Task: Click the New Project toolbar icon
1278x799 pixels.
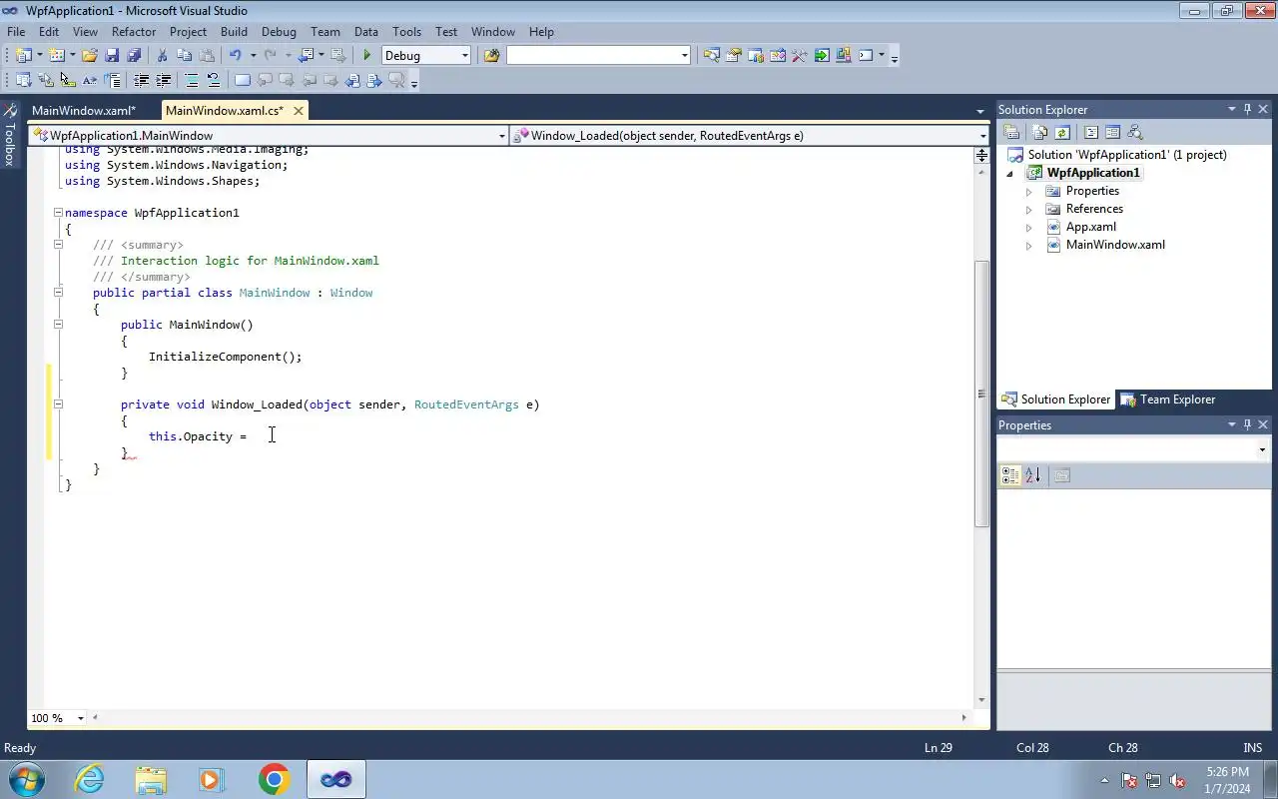Action: [23, 56]
